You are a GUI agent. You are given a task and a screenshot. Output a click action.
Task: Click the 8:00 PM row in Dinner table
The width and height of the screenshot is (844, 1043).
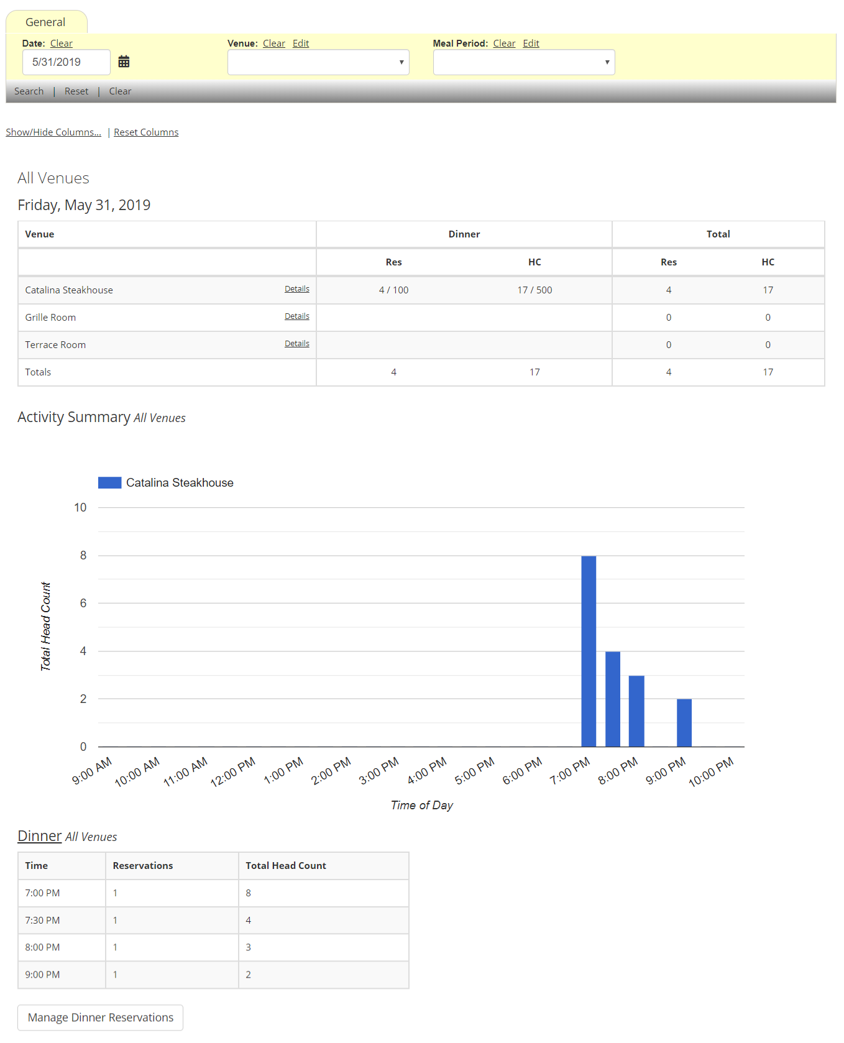click(213, 948)
